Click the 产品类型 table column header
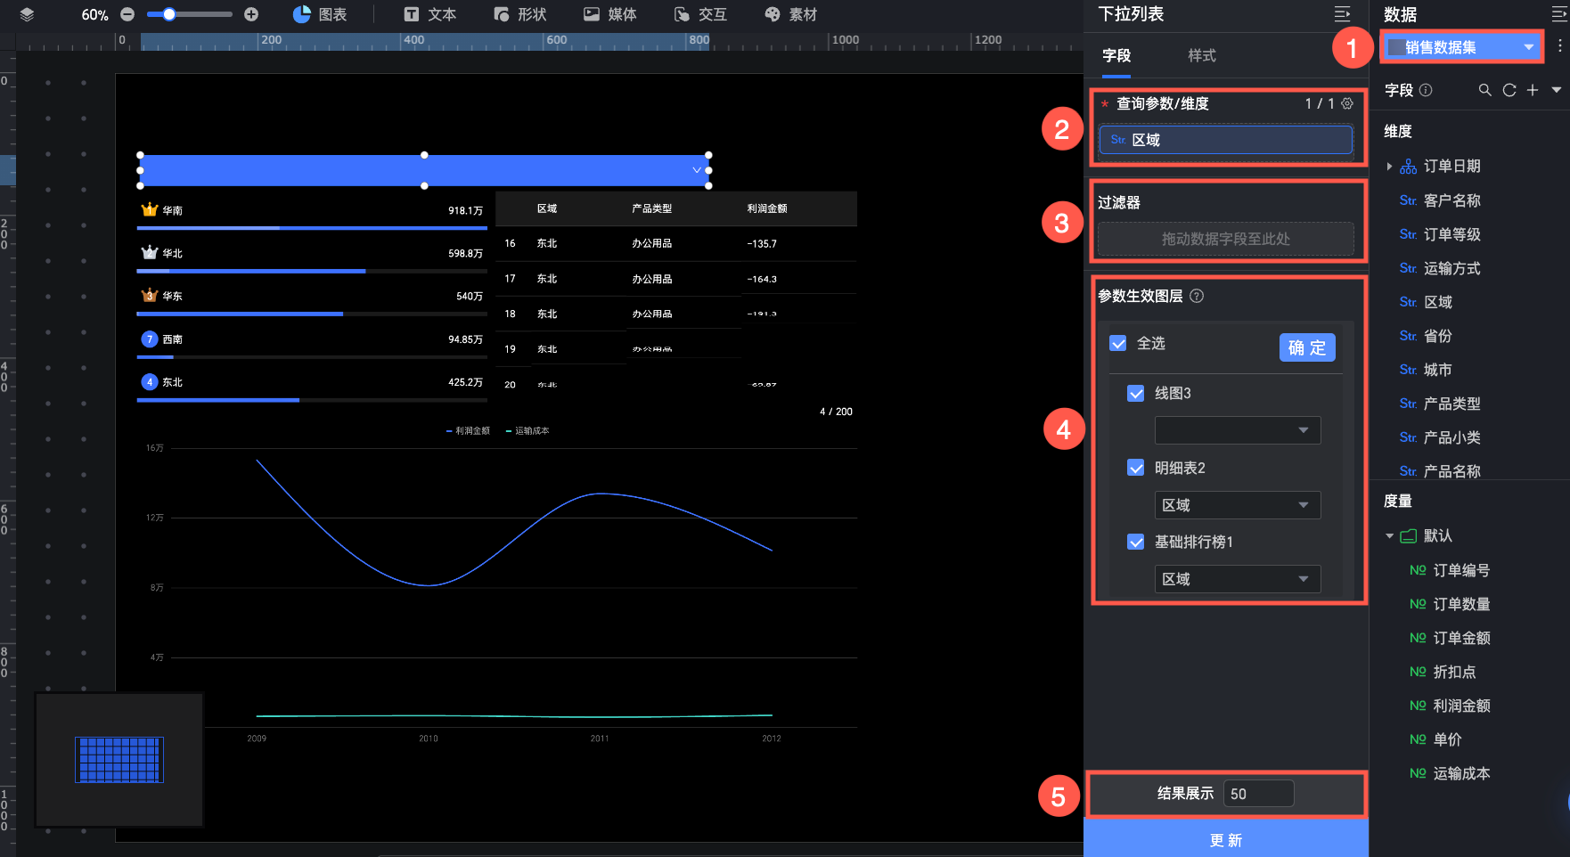The width and height of the screenshot is (1570, 857). pos(652,208)
